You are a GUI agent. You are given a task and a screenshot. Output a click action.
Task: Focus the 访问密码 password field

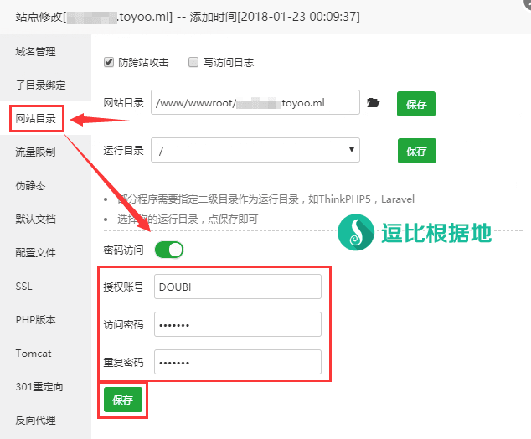[238, 324]
